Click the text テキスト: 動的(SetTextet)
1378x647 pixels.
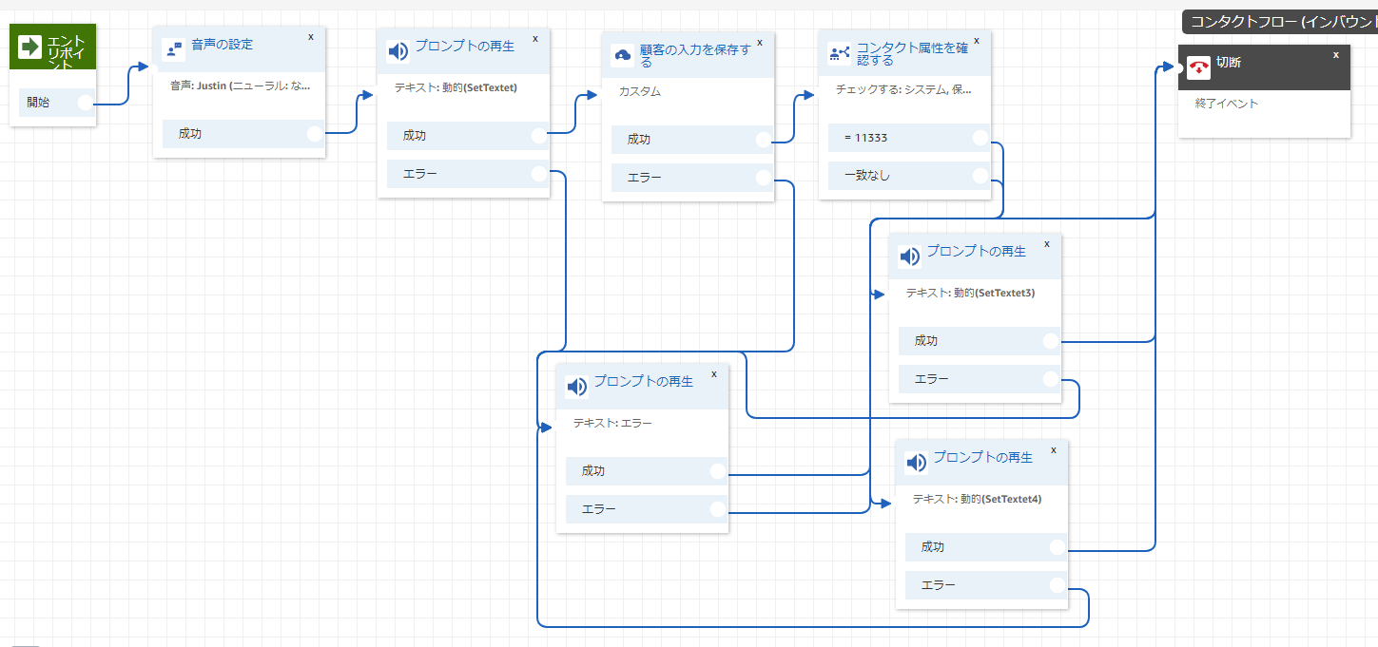pyautogui.click(x=456, y=87)
